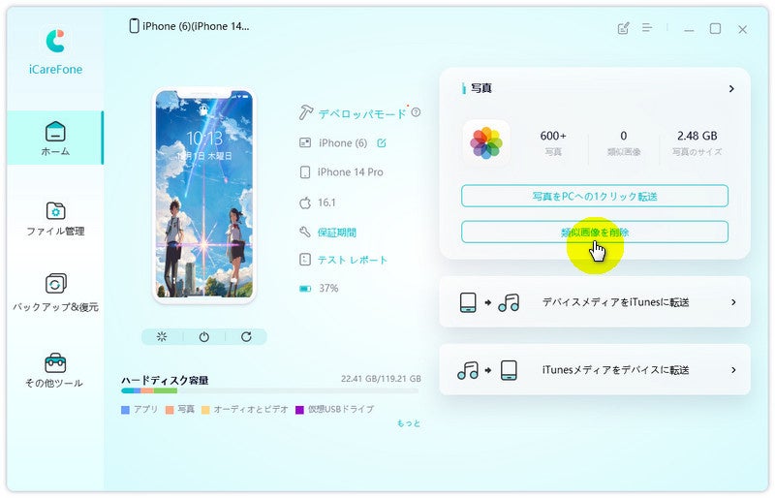Select the iPhone (6)(iPhone 14... device title
775x498 pixels.
point(196,26)
